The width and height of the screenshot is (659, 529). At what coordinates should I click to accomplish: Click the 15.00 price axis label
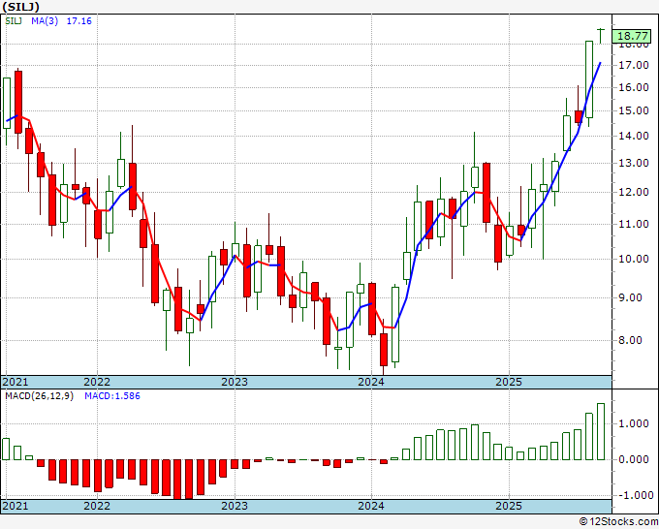[x=634, y=110]
